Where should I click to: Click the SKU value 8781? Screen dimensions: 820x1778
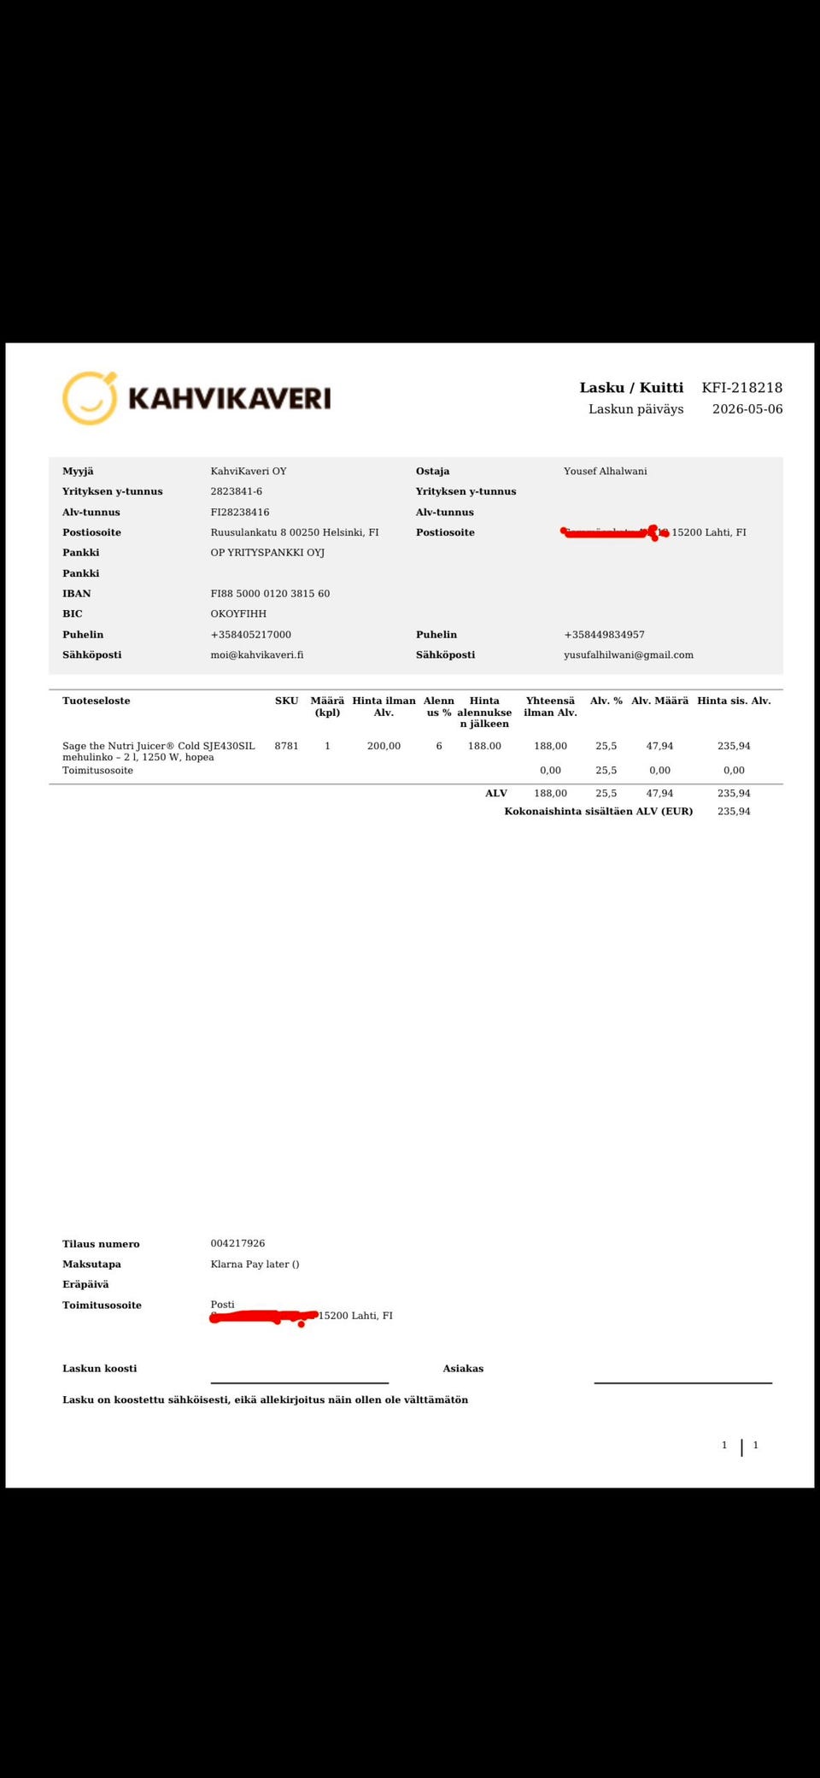tap(287, 746)
